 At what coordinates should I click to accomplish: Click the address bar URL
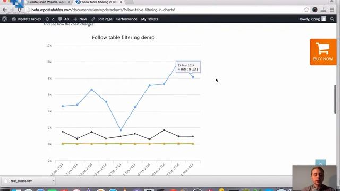coord(103,10)
